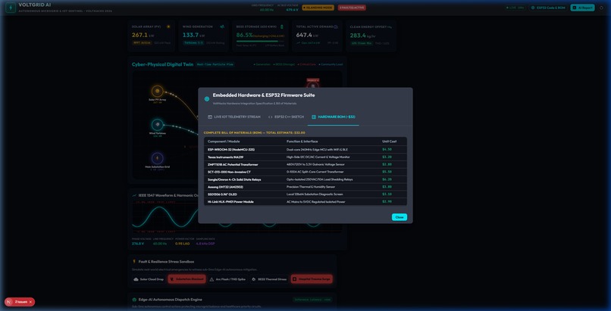
Task: Click the lightning icon beside Fault & Resilience
Action: [134, 262]
